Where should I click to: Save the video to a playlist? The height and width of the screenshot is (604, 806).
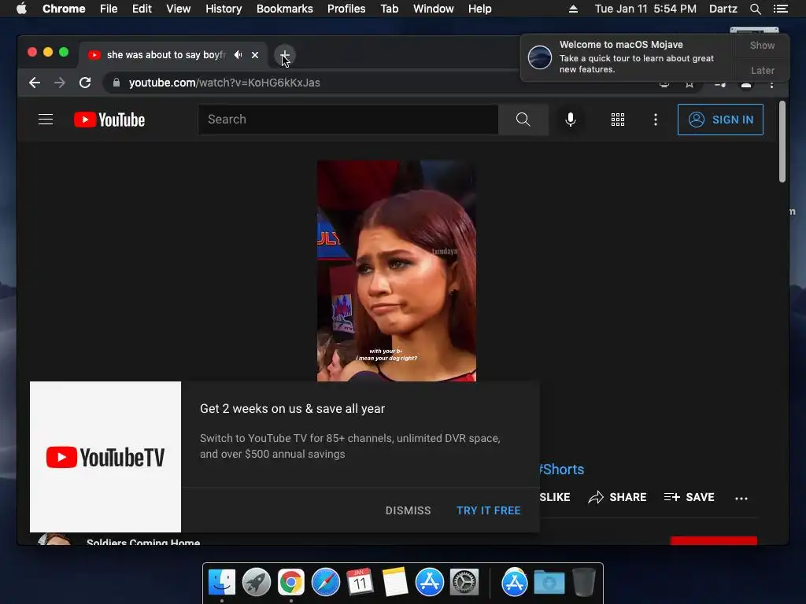pos(689,497)
